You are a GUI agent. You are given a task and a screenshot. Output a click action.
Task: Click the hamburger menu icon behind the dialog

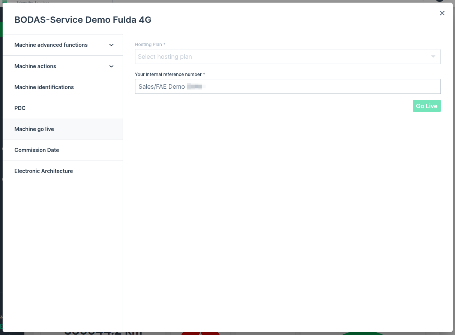click(5, 1)
